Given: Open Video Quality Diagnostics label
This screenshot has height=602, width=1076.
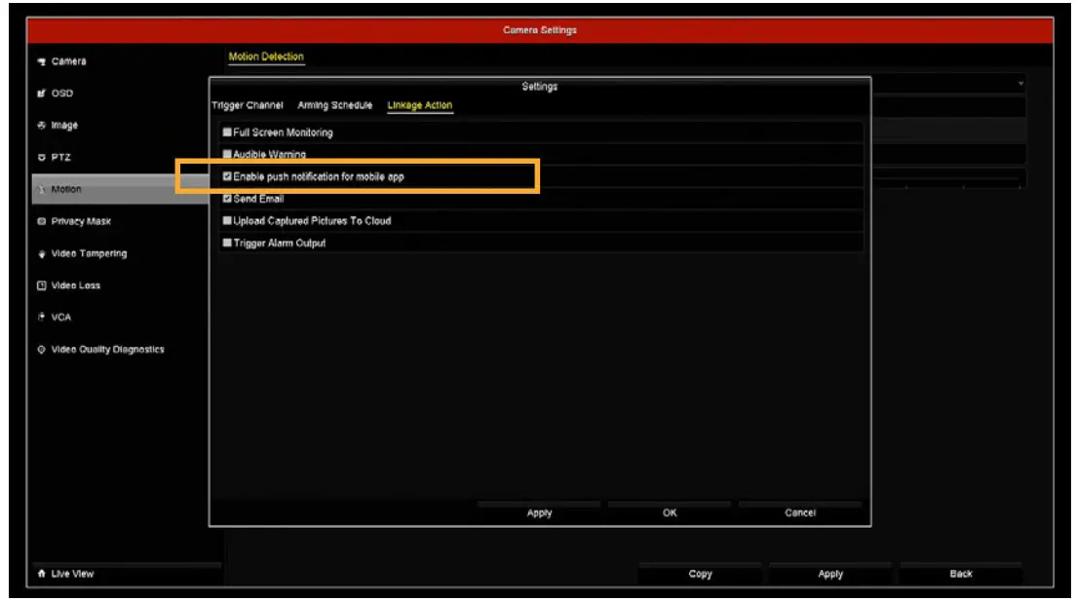Looking at the screenshot, I should [108, 350].
